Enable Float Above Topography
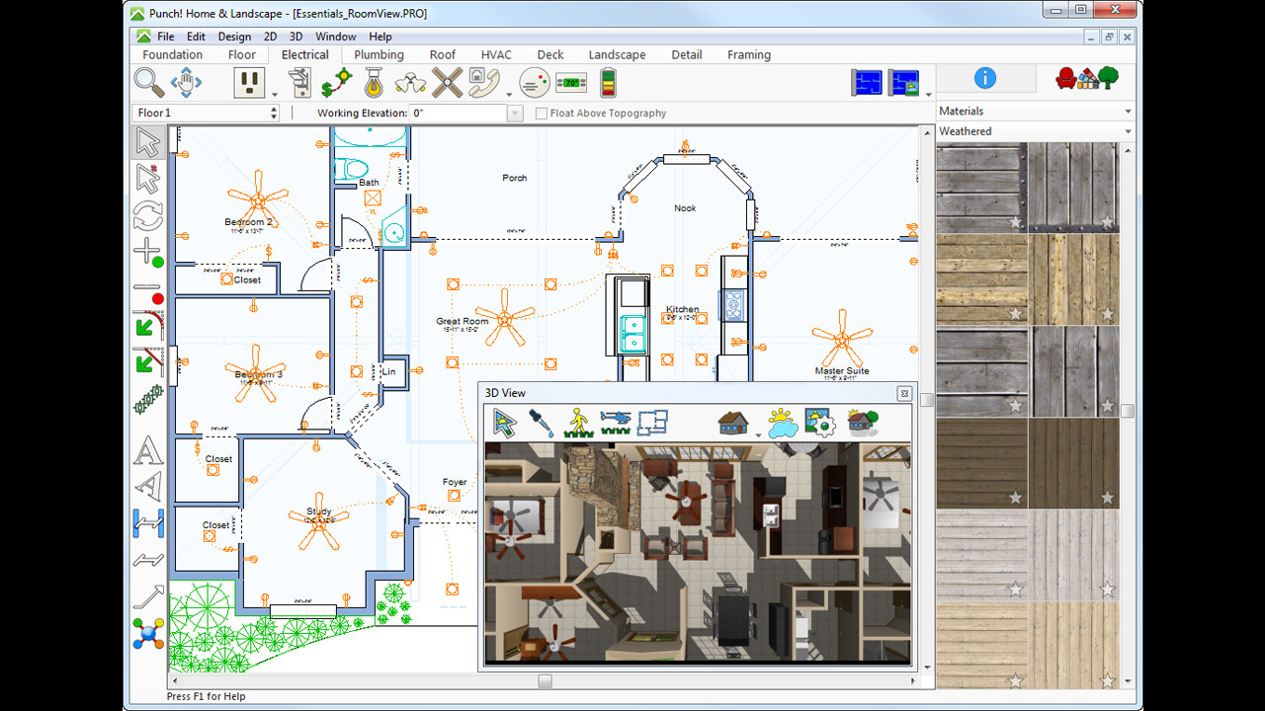The height and width of the screenshot is (711, 1265). tap(539, 114)
